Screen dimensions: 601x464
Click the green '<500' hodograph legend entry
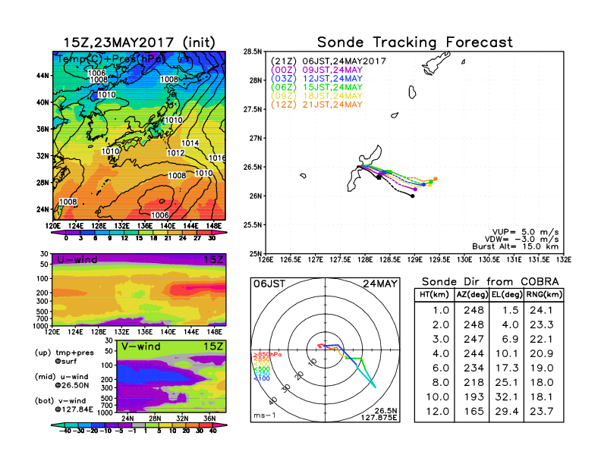pos(261,369)
